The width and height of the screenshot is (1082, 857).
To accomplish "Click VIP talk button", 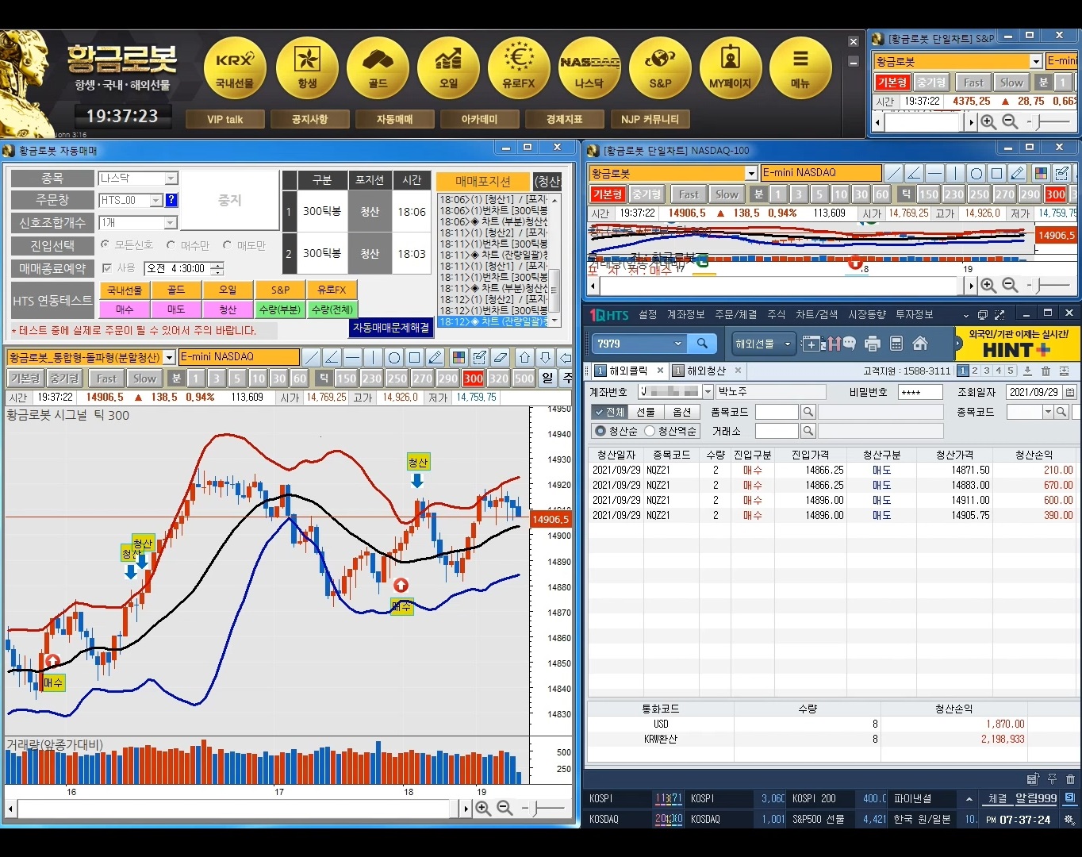I will pyautogui.click(x=225, y=119).
